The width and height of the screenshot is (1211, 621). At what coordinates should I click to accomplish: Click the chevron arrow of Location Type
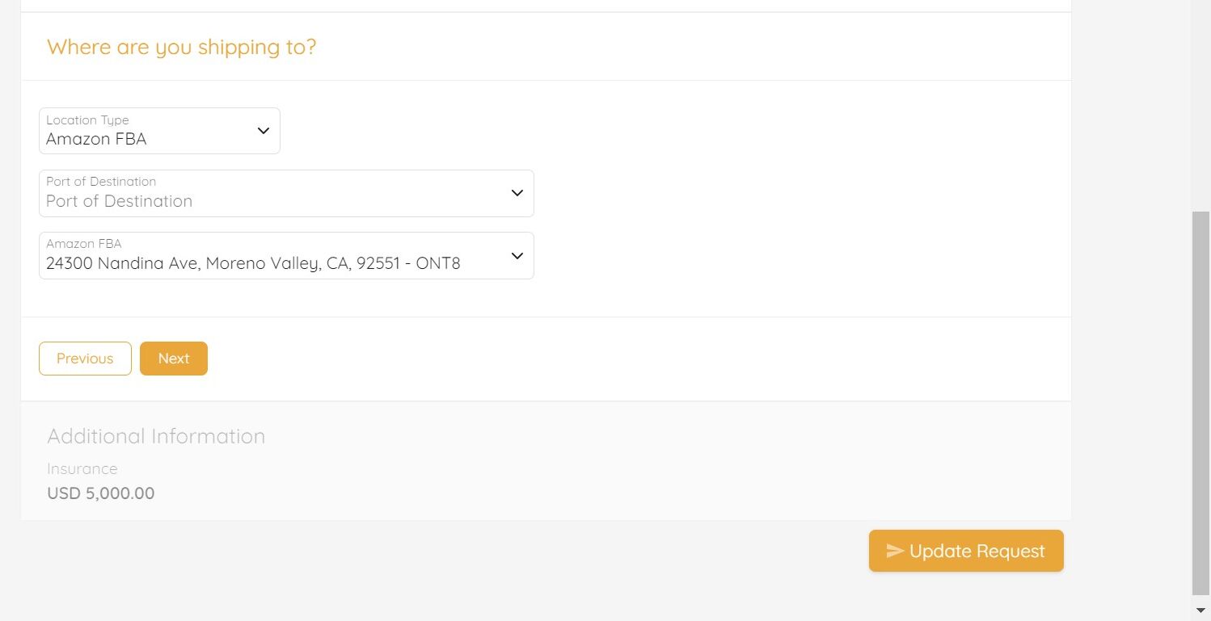click(263, 131)
